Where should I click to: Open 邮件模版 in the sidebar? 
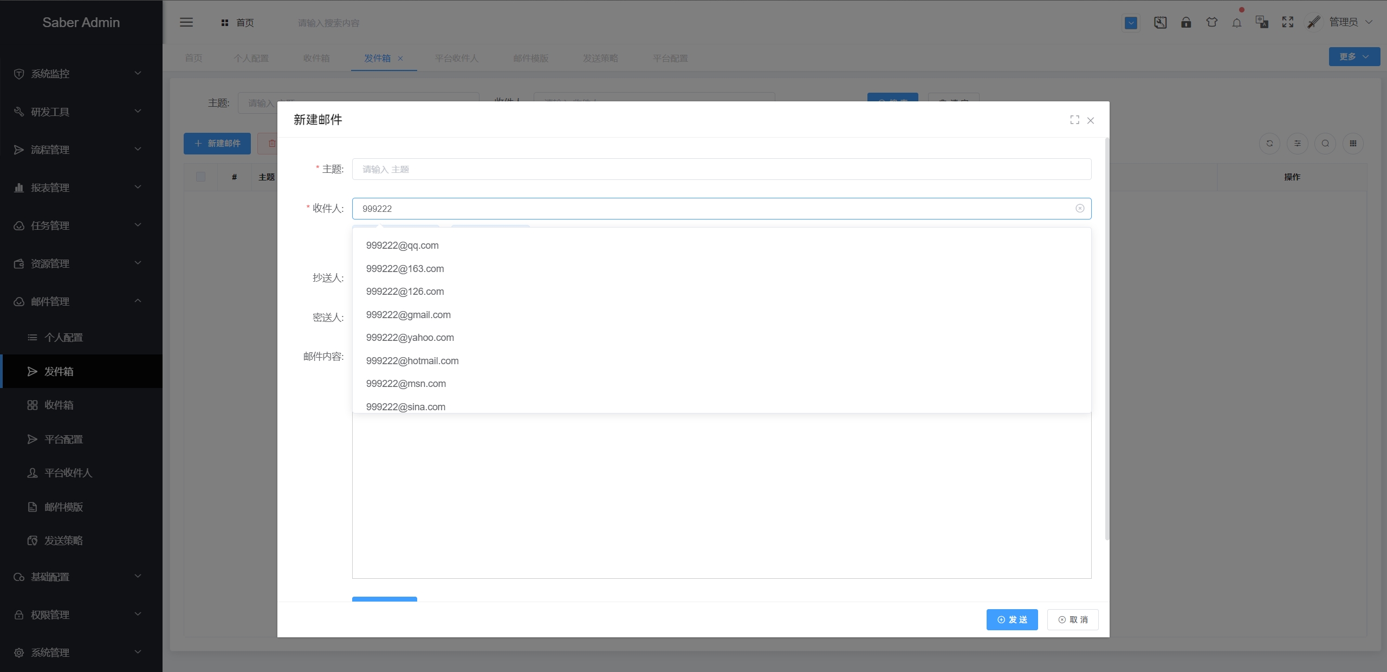click(81, 507)
